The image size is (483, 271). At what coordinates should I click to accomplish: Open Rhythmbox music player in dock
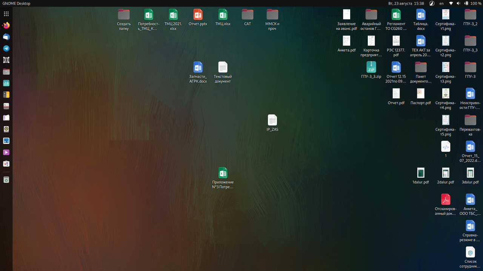pos(6,129)
